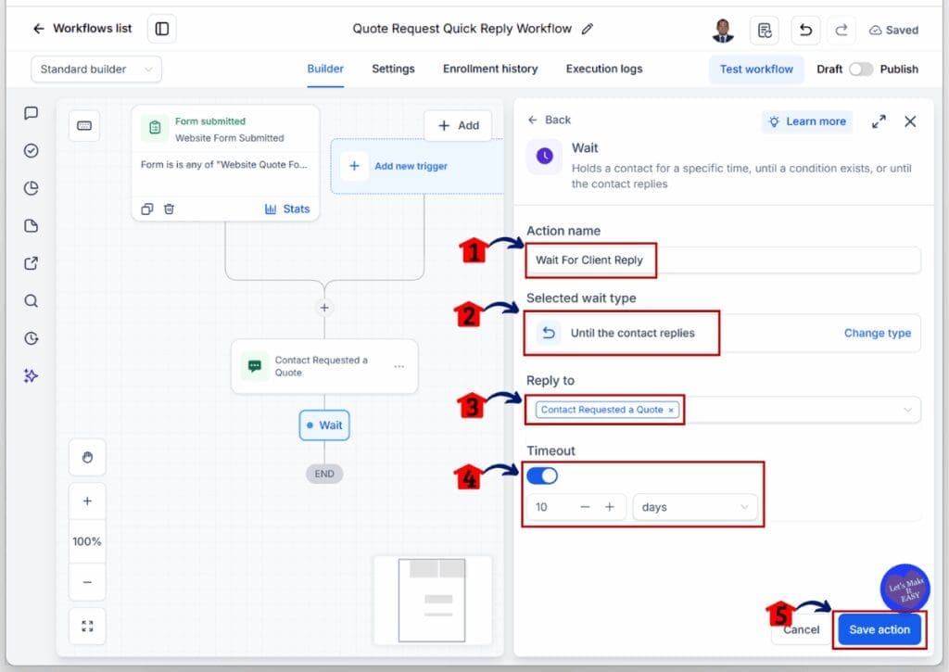Toggle Draft to Publish switch

pyautogui.click(x=861, y=69)
